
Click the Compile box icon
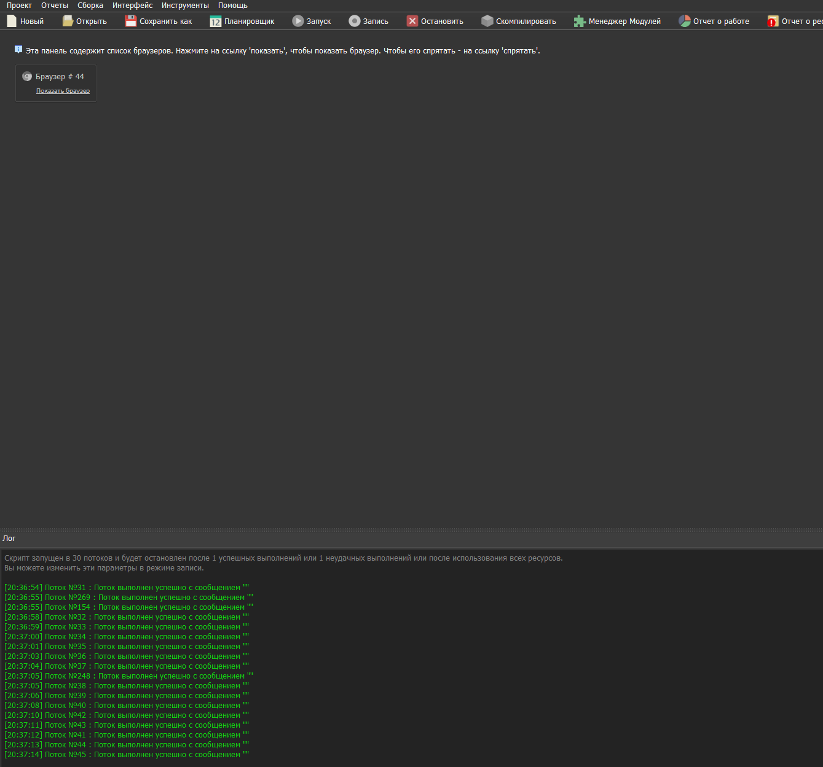coord(487,21)
